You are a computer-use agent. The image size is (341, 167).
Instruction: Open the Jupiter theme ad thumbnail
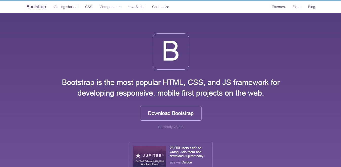pyautogui.click(x=150, y=156)
